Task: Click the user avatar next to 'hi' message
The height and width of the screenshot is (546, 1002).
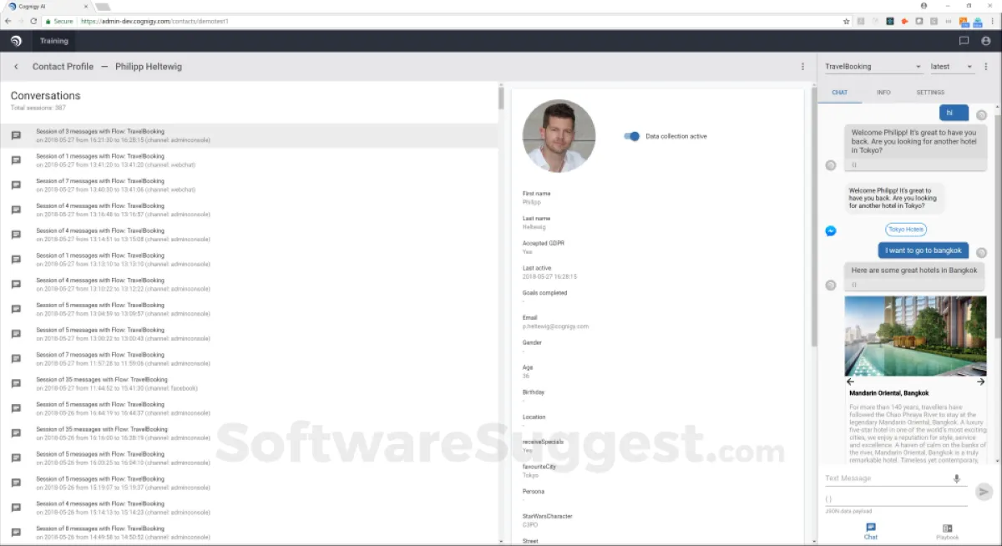Action: 982,114
